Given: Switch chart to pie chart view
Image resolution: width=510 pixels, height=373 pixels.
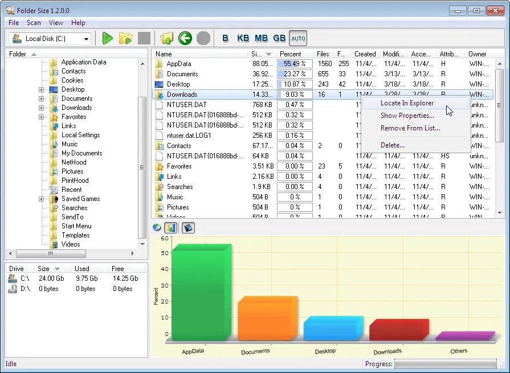Looking at the screenshot, I should pyautogui.click(x=157, y=227).
